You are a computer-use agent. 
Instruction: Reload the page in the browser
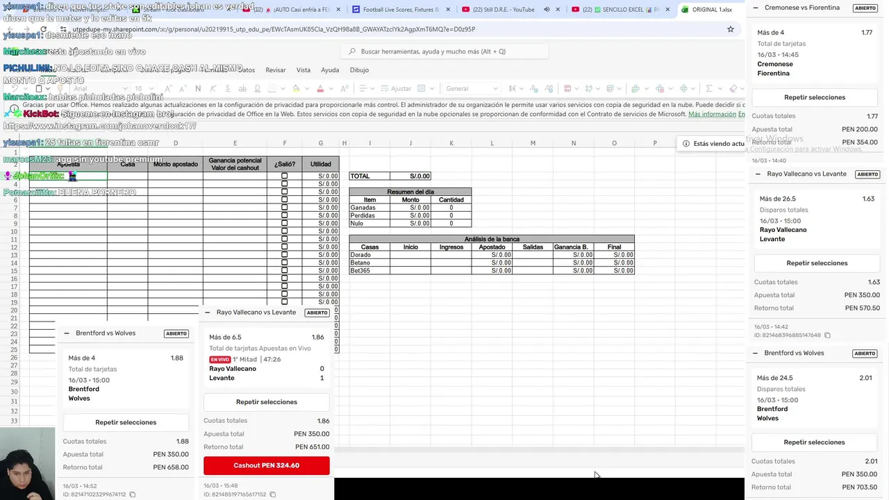click(x=43, y=30)
